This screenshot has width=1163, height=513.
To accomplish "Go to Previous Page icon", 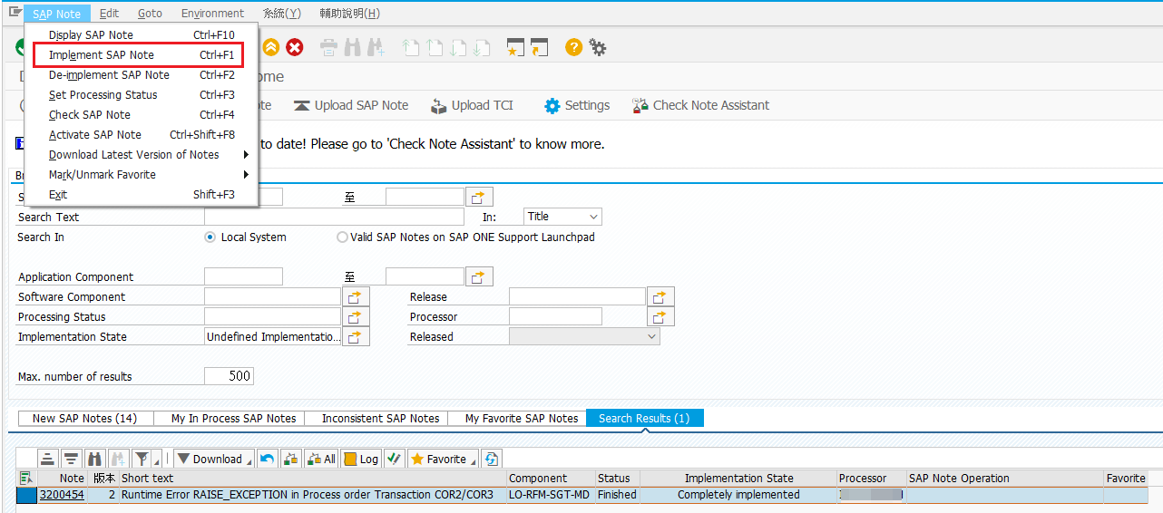I will coord(435,47).
